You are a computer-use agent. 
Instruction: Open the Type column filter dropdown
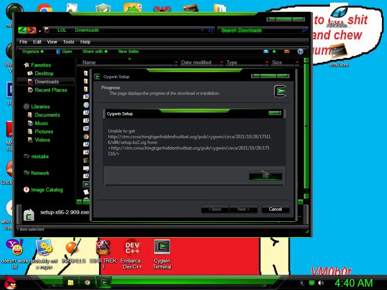pos(266,63)
